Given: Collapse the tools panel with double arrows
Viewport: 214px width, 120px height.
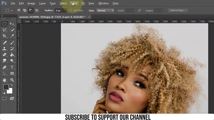Looking at the screenshot, I should pyautogui.click(x=2, y=16).
